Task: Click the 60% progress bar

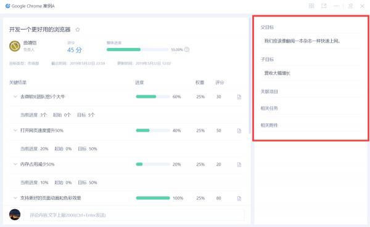Action: pyautogui.click(x=153, y=97)
